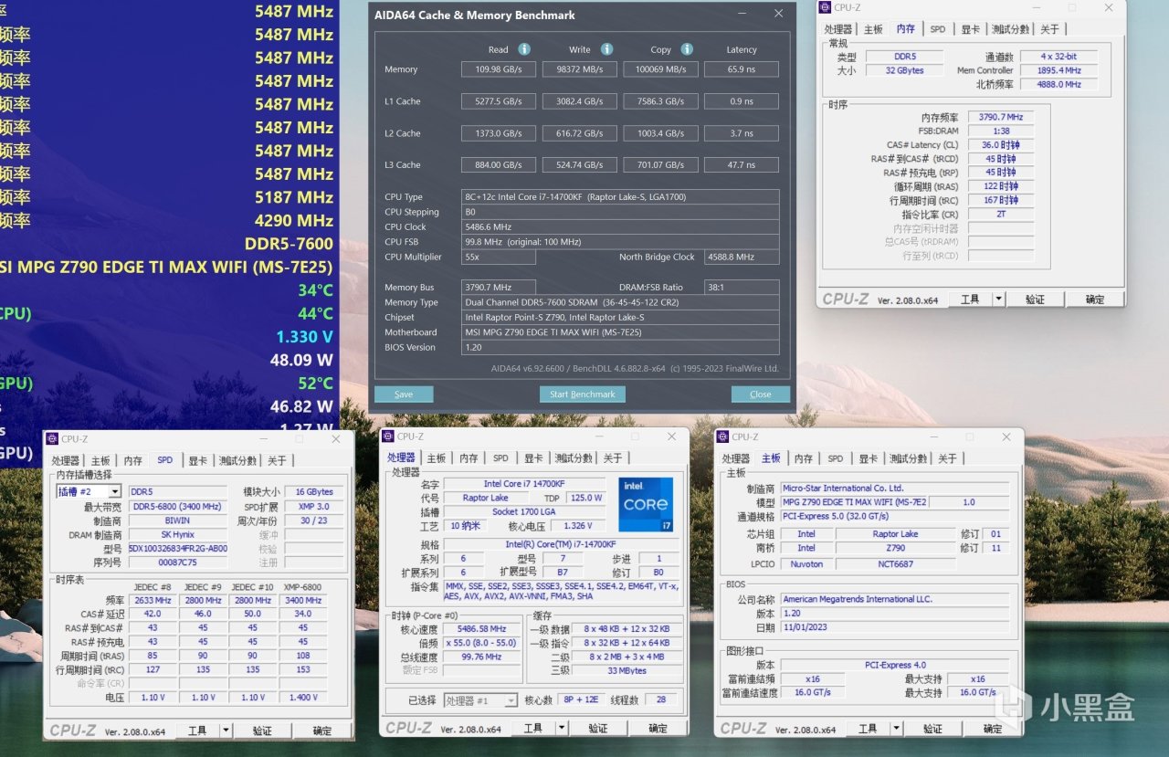Click 1.330 V reading in left overlay
Image resolution: width=1169 pixels, height=757 pixels.
click(305, 337)
